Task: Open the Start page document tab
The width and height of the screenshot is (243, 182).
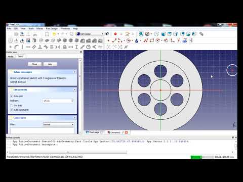Action: point(94,132)
